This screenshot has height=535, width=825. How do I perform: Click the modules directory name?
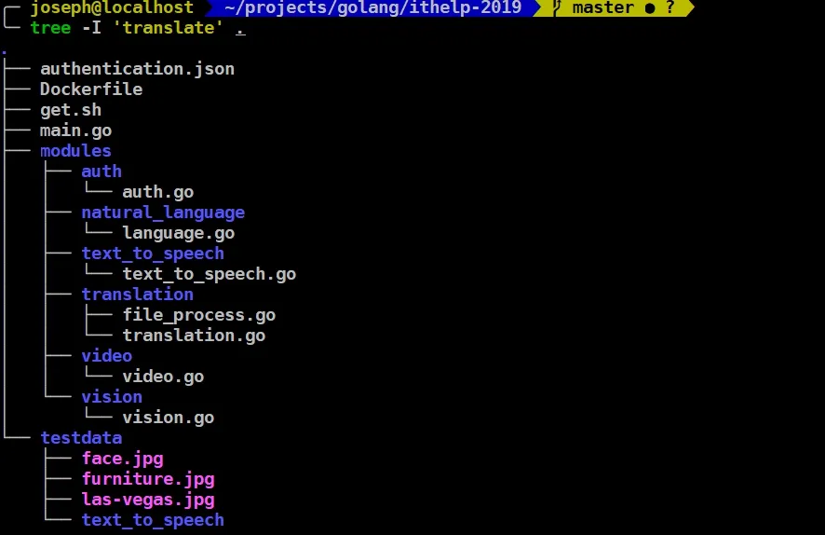(x=75, y=151)
